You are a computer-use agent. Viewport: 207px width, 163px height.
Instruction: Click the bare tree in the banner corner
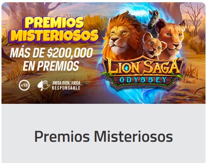[195, 16]
